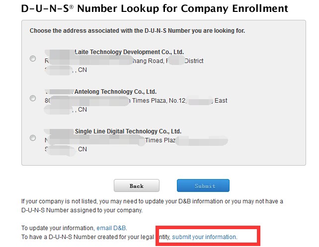Select the Laite Technology Development radio button
Image resolution: width=319 pixels, height=247 pixels.
pos(33,59)
